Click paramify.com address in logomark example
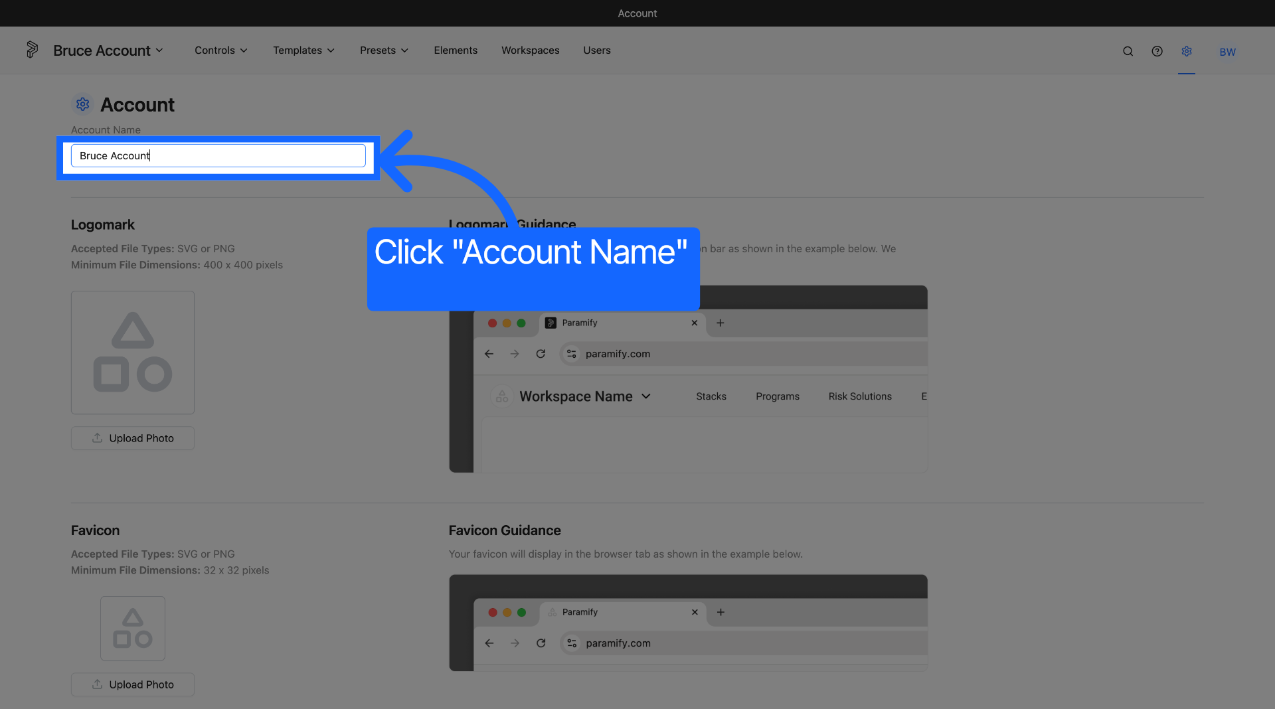1275x709 pixels. point(618,354)
